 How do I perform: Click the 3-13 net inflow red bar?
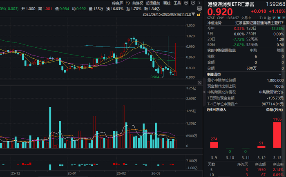click(x=277, y=135)
